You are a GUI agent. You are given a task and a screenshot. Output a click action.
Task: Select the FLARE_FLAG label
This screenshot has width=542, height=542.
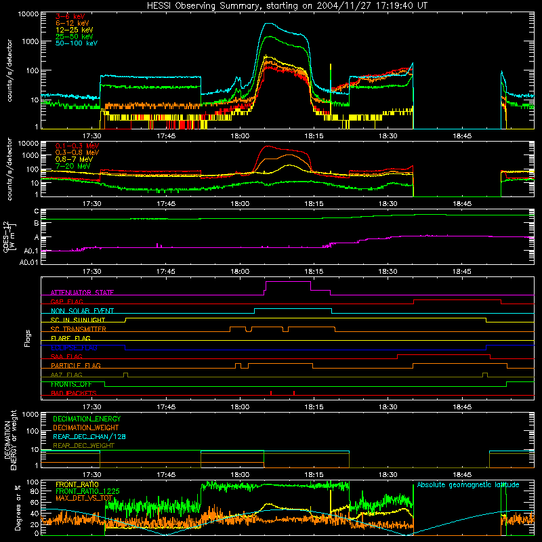point(70,338)
